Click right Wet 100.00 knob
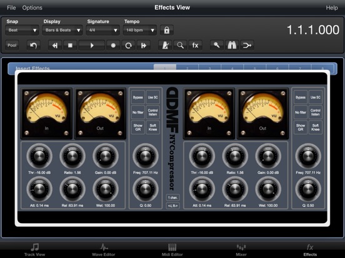 coord(268,189)
